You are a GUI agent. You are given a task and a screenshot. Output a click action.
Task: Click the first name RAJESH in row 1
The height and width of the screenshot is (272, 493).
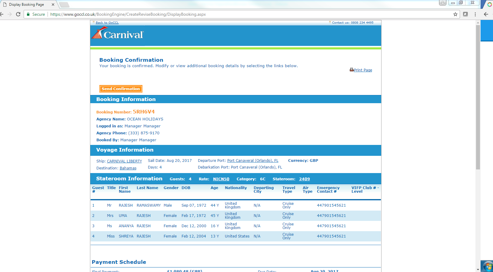126,205
